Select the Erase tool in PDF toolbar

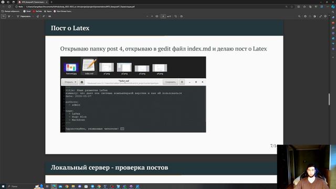tap(38, 16)
